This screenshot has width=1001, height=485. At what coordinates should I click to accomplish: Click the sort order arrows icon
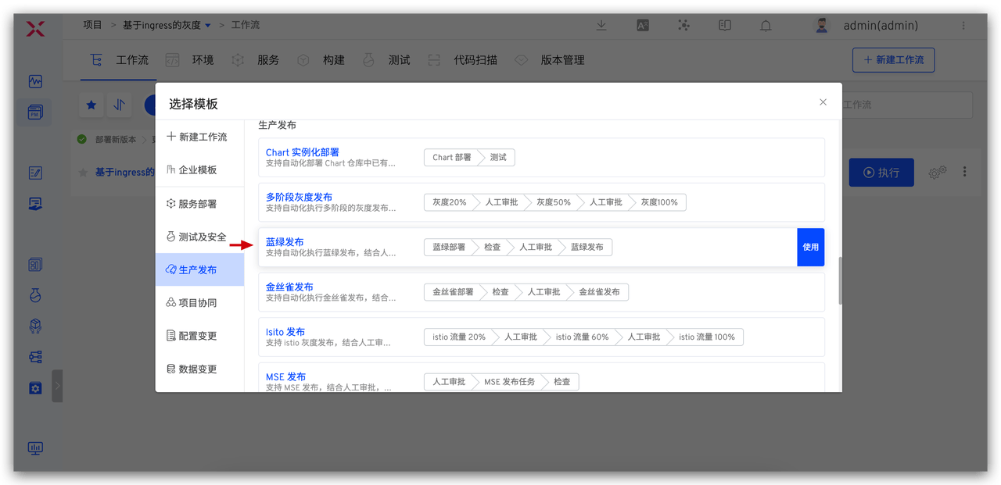[x=119, y=105]
